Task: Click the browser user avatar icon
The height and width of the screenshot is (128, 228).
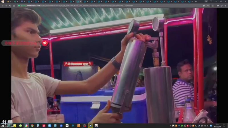Action: pos(3,2)
